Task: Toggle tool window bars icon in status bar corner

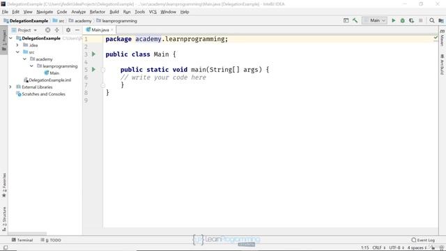Action: click(6, 248)
